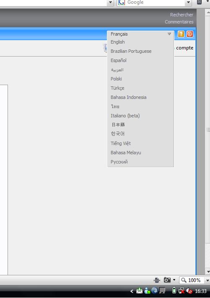Click the mail download tray icon

pos(139,290)
